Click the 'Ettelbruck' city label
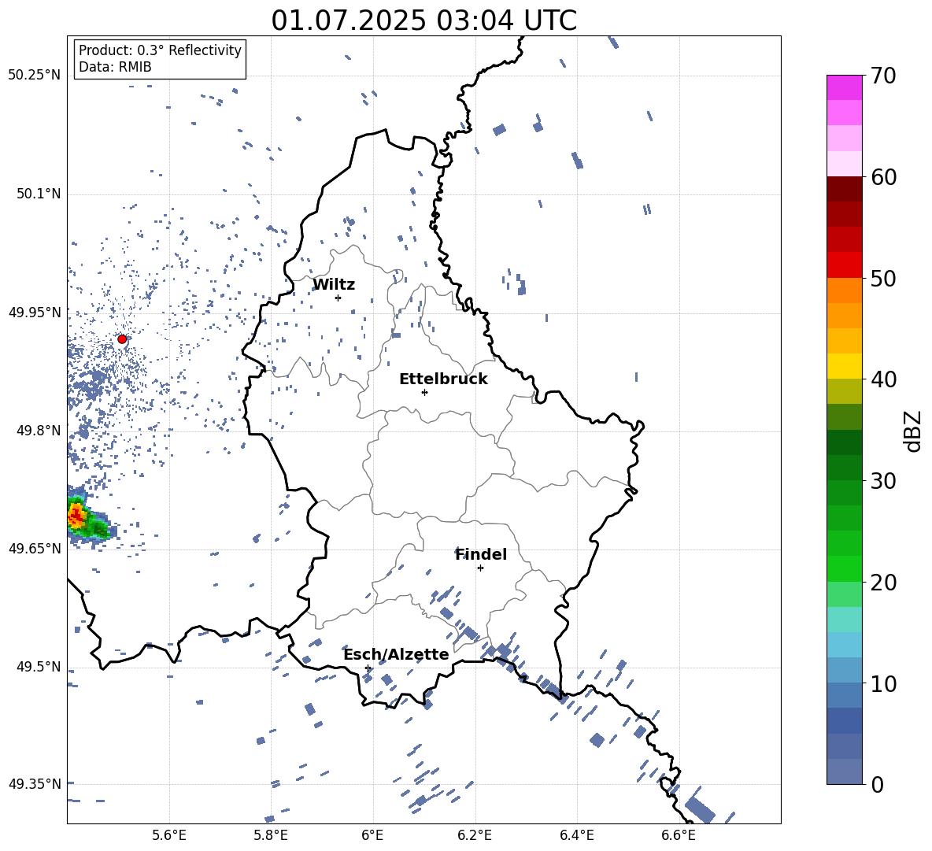 (443, 379)
